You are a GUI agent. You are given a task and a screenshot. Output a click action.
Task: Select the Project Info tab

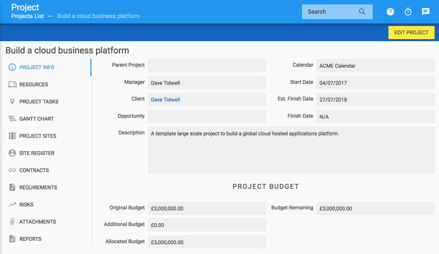coord(37,67)
